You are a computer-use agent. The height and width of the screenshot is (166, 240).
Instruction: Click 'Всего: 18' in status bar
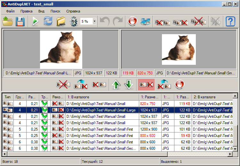click(10, 162)
